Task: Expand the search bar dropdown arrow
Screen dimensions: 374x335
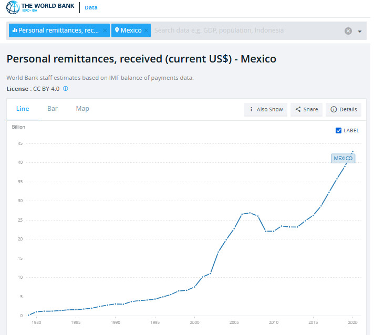Action: 360,32
